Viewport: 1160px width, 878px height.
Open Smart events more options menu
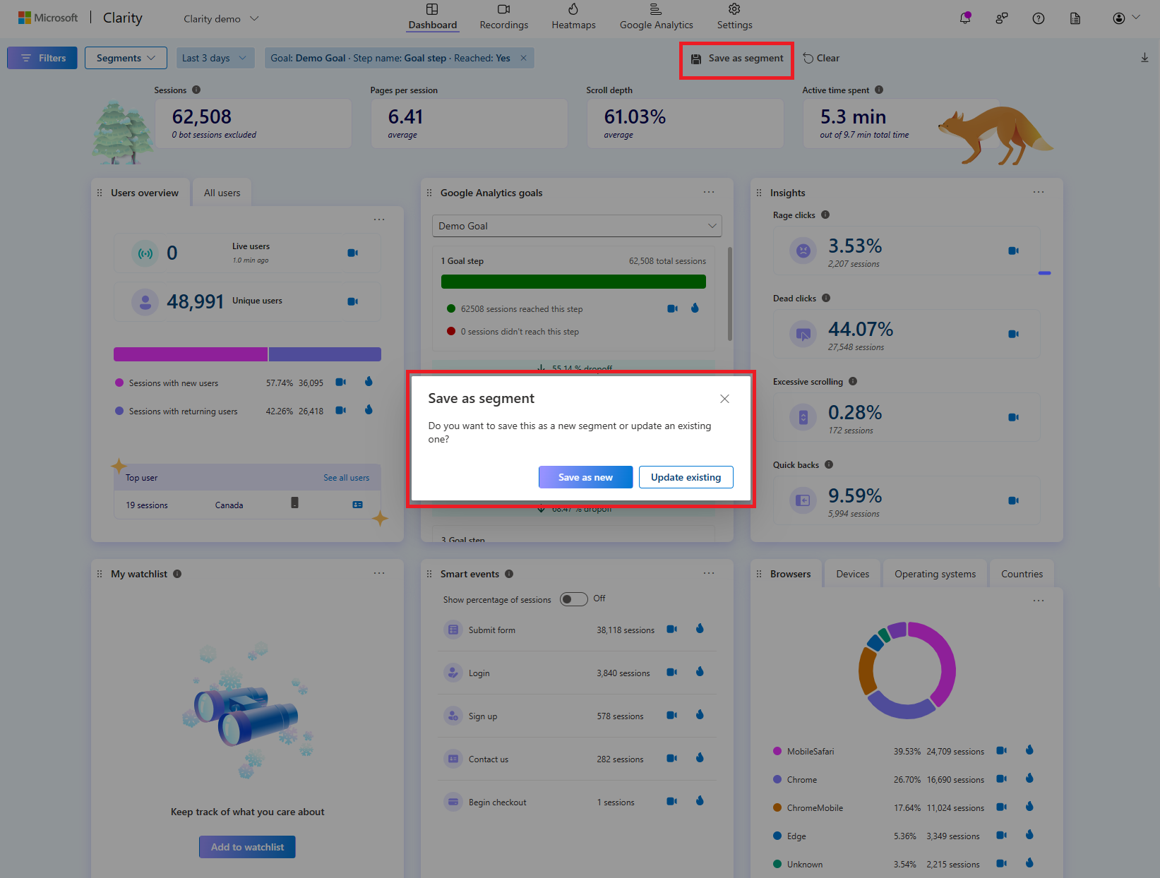[x=709, y=573]
